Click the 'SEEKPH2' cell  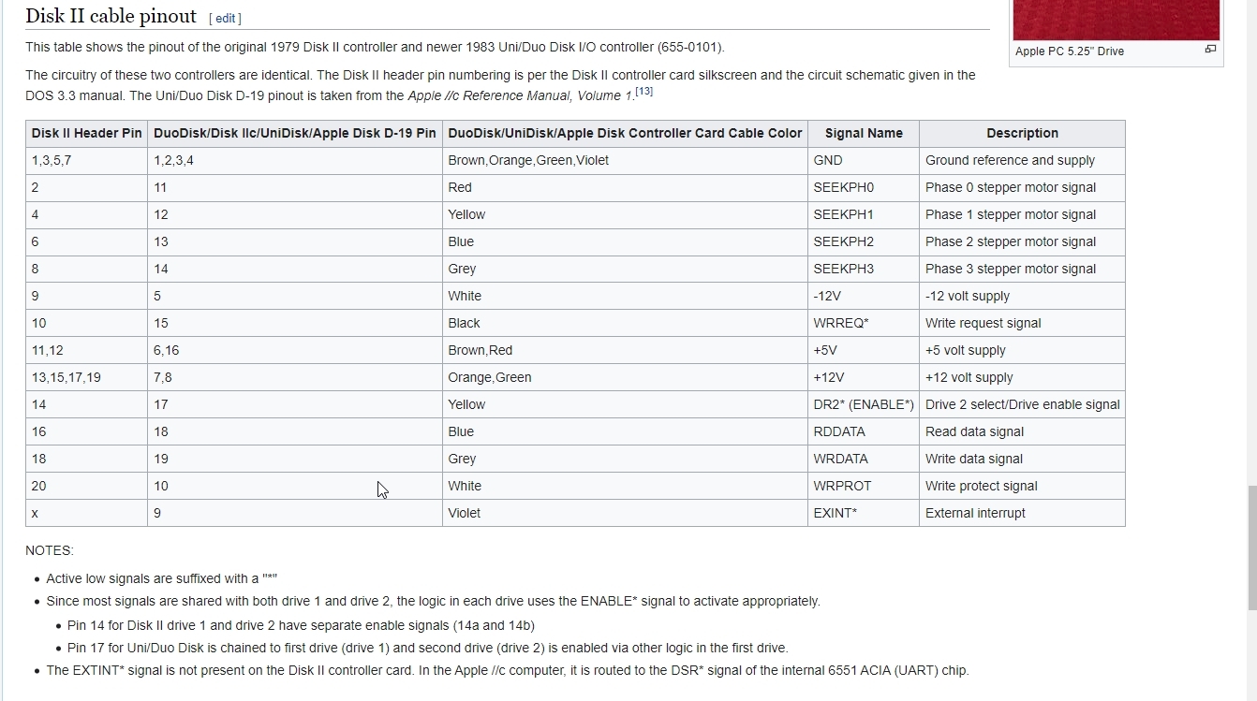tap(864, 241)
